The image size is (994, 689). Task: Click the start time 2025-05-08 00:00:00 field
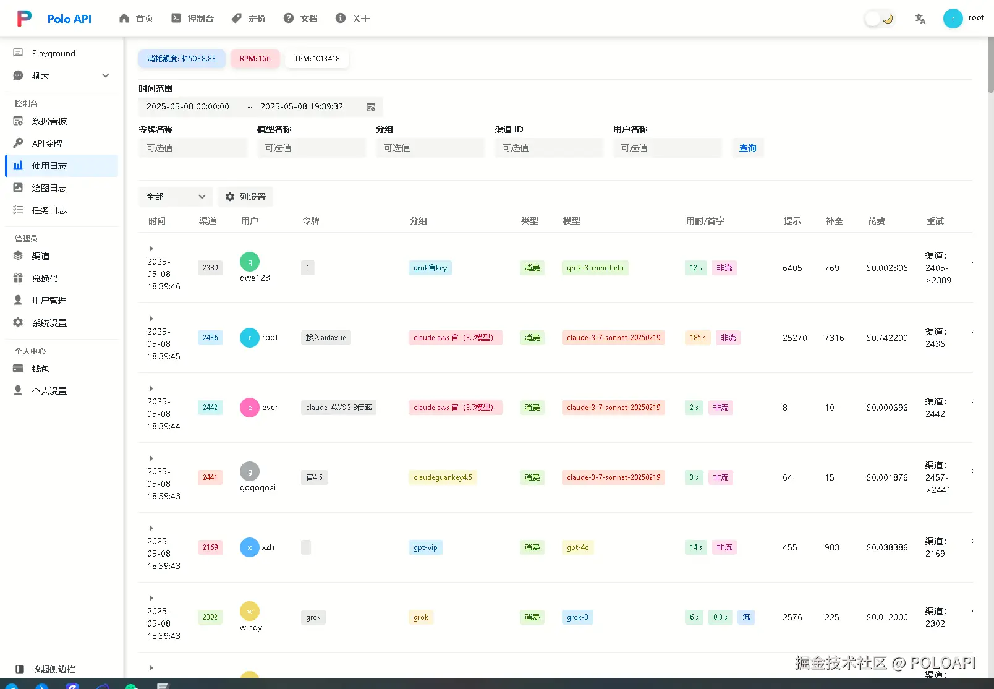[188, 107]
